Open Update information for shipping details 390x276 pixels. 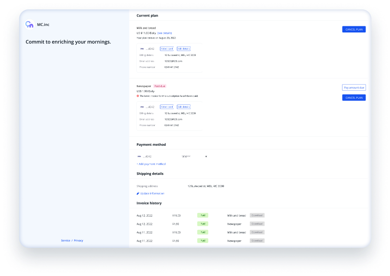point(152,193)
